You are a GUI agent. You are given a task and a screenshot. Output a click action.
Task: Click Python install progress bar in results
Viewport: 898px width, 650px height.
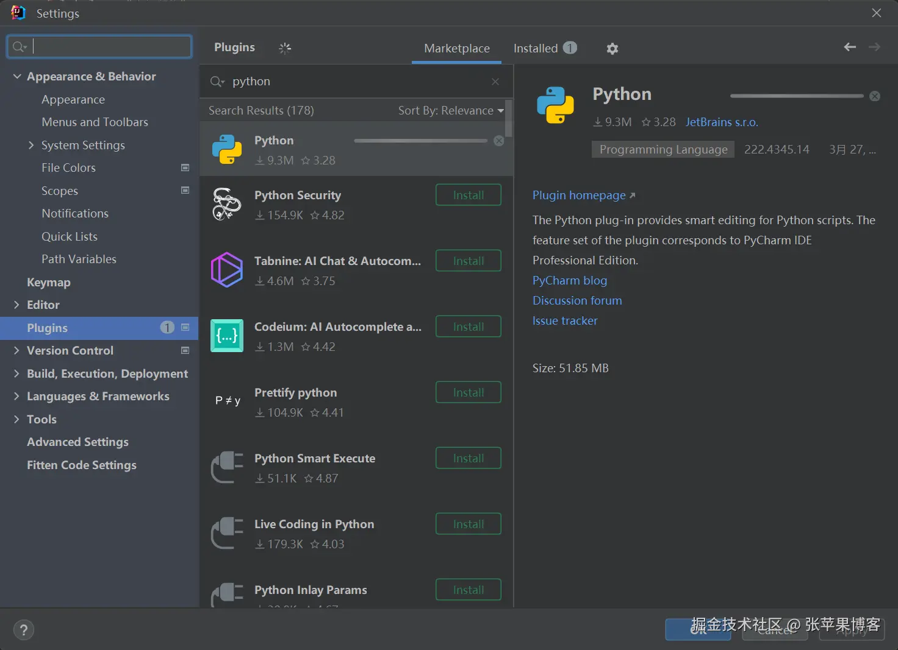point(421,141)
